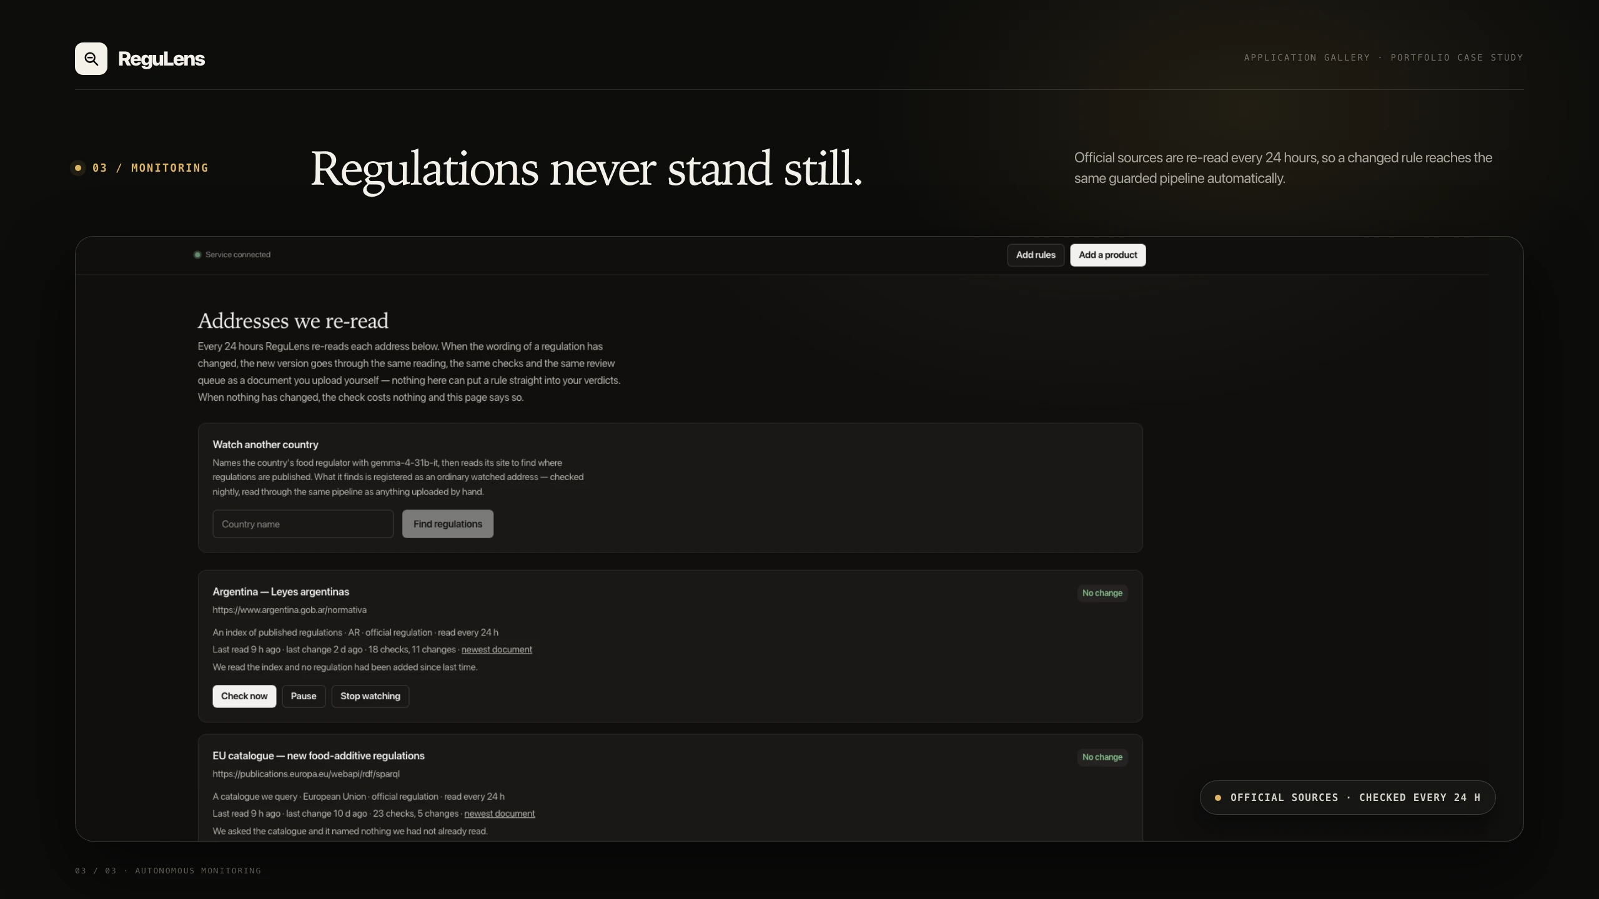Click the Application Gallery · Portfolio Case Study label
This screenshot has width=1599, height=899.
(1384, 57)
